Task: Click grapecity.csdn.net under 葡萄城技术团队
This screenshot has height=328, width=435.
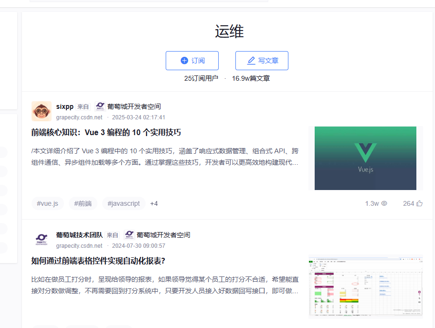Action: coord(79,246)
